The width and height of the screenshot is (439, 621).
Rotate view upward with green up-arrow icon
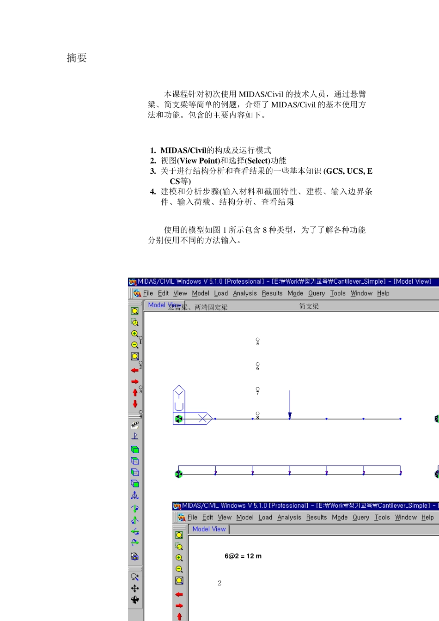(x=134, y=520)
